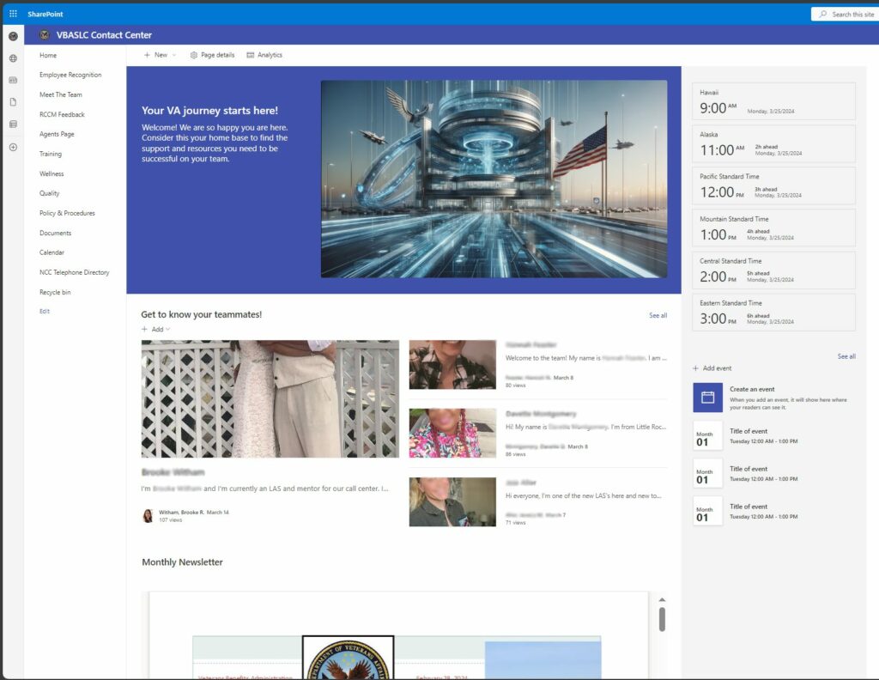Click the VBASLC Contact Center site logo
The image size is (879, 680).
point(45,35)
